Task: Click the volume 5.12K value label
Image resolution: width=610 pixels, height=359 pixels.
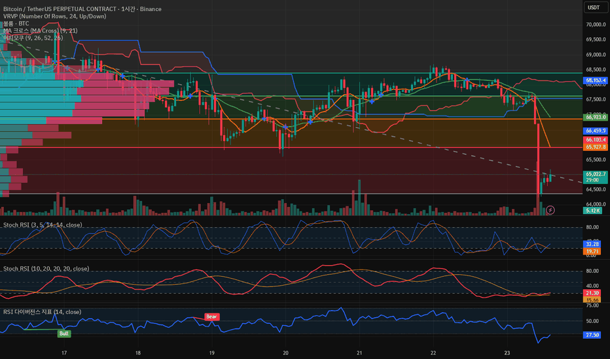Action: [592, 210]
